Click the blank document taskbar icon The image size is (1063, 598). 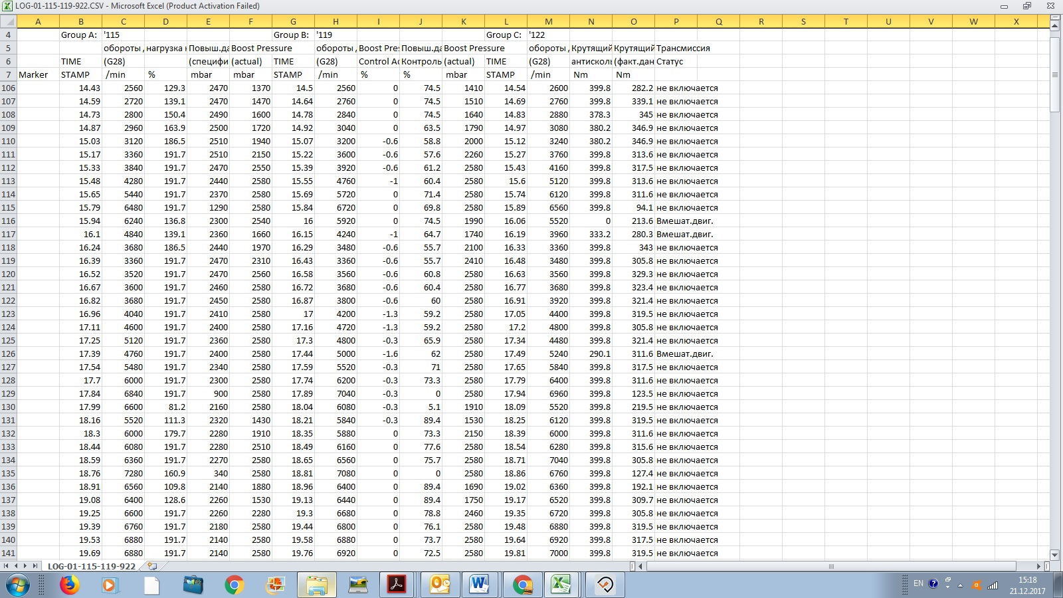point(151,585)
